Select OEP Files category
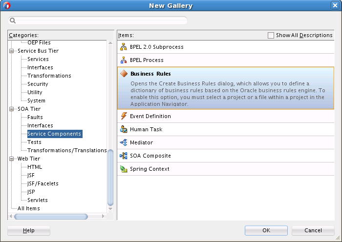Viewport: 342px width, 242px height. click(x=39, y=43)
